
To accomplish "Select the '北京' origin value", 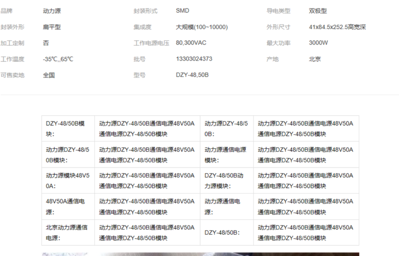I will pos(315,59).
